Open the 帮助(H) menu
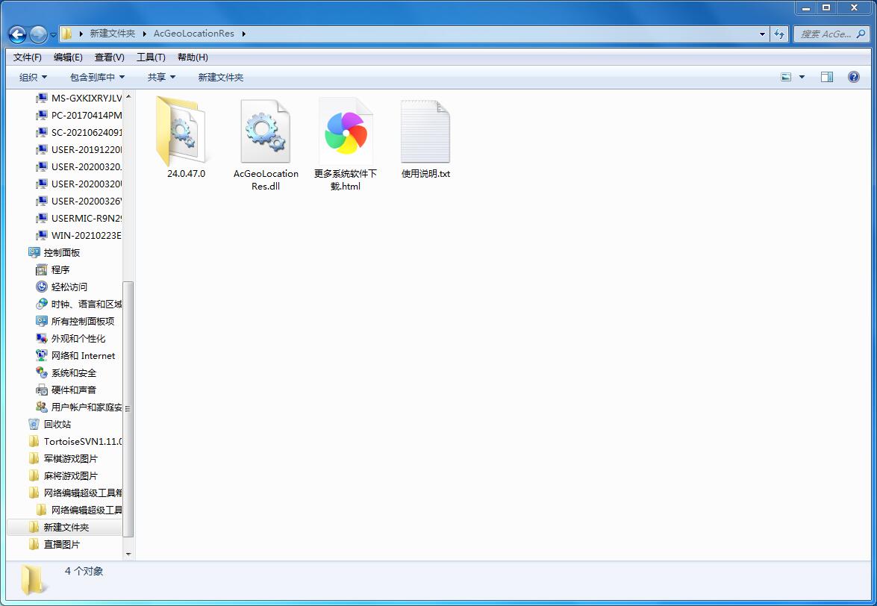This screenshot has height=606, width=877. click(x=193, y=57)
